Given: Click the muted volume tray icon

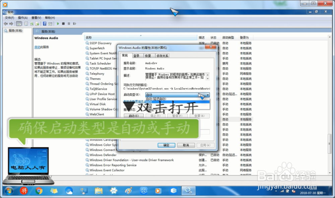Looking at the screenshot, I should pyautogui.click(x=293, y=191).
